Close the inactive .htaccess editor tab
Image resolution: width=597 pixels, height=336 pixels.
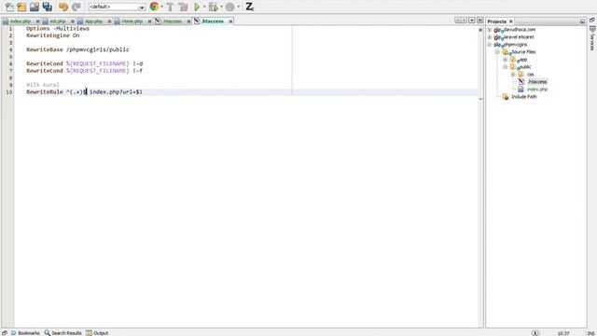[x=188, y=21]
